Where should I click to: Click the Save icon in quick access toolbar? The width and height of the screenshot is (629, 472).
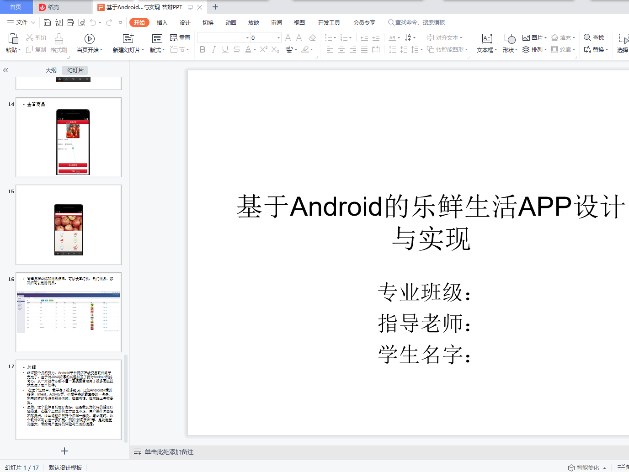pyautogui.click(x=47, y=22)
